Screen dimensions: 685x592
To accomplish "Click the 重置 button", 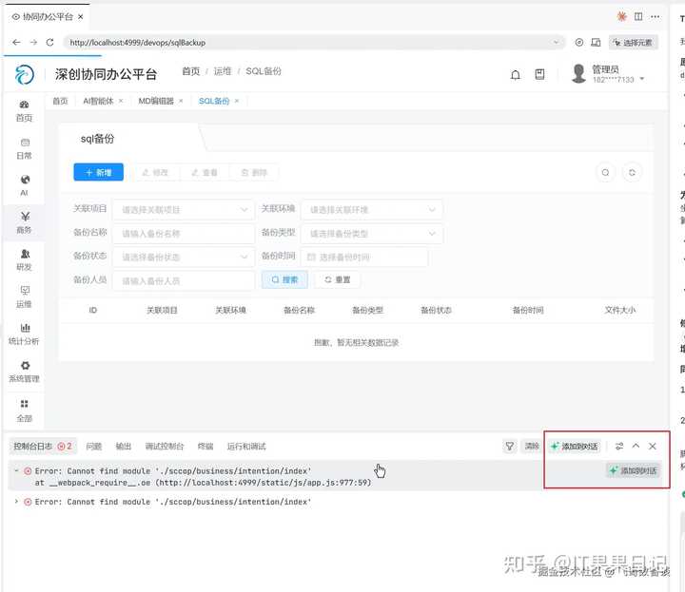I will point(337,279).
